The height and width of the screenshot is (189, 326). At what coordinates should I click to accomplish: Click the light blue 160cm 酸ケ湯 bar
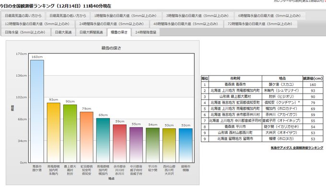point(37,111)
